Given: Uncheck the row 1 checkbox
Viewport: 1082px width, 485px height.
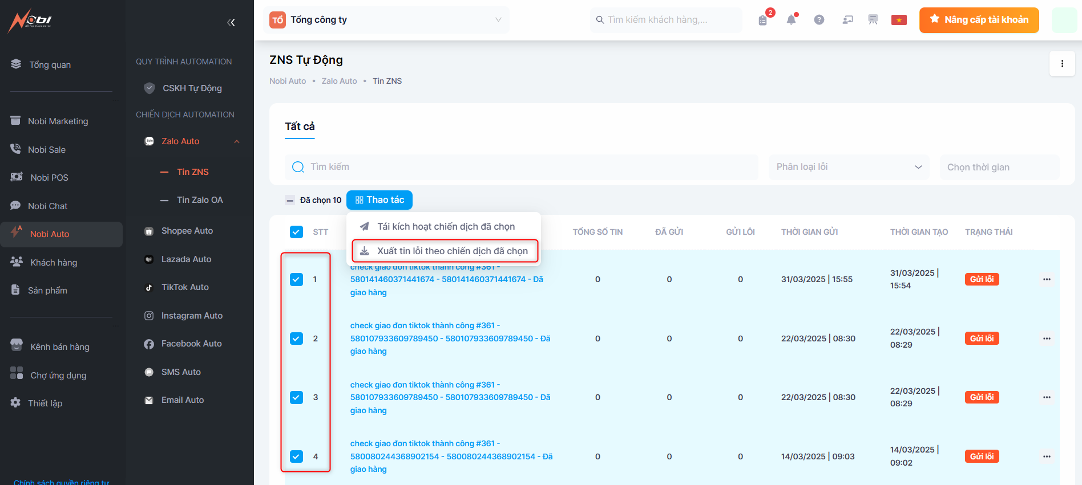Looking at the screenshot, I should click(x=296, y=279).
